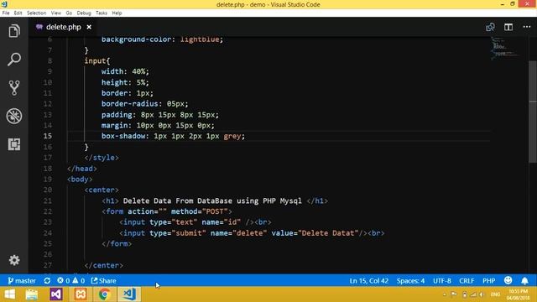Click the network icon in system tray
Viewport: 537px width, 302px height.
473,294
